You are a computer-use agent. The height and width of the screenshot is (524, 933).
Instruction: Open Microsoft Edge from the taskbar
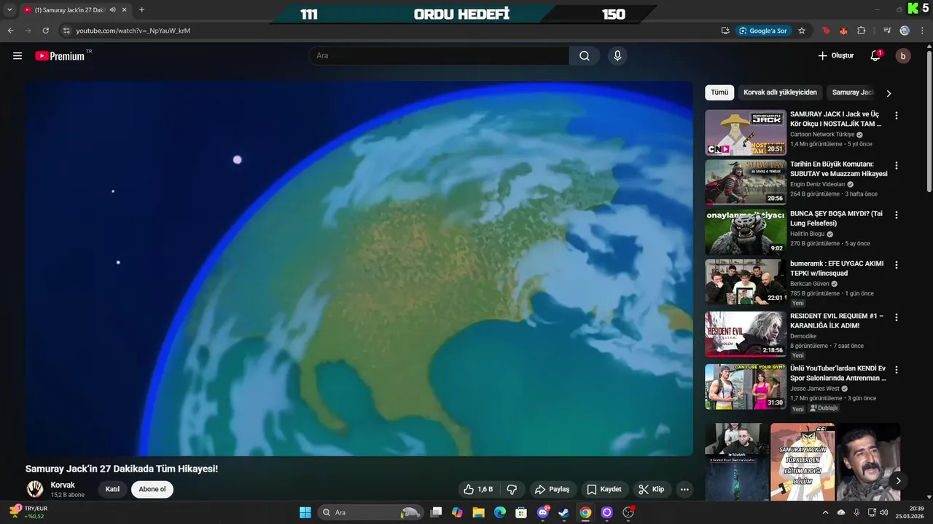499,512
